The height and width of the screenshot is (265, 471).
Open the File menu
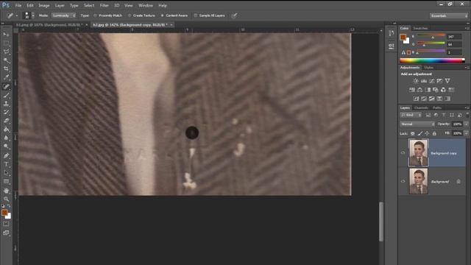coord(18,5)
